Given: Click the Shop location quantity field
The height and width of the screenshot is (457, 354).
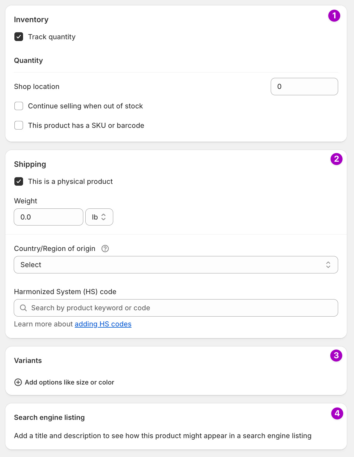Looking at the screenshot, I should [304, 87].
